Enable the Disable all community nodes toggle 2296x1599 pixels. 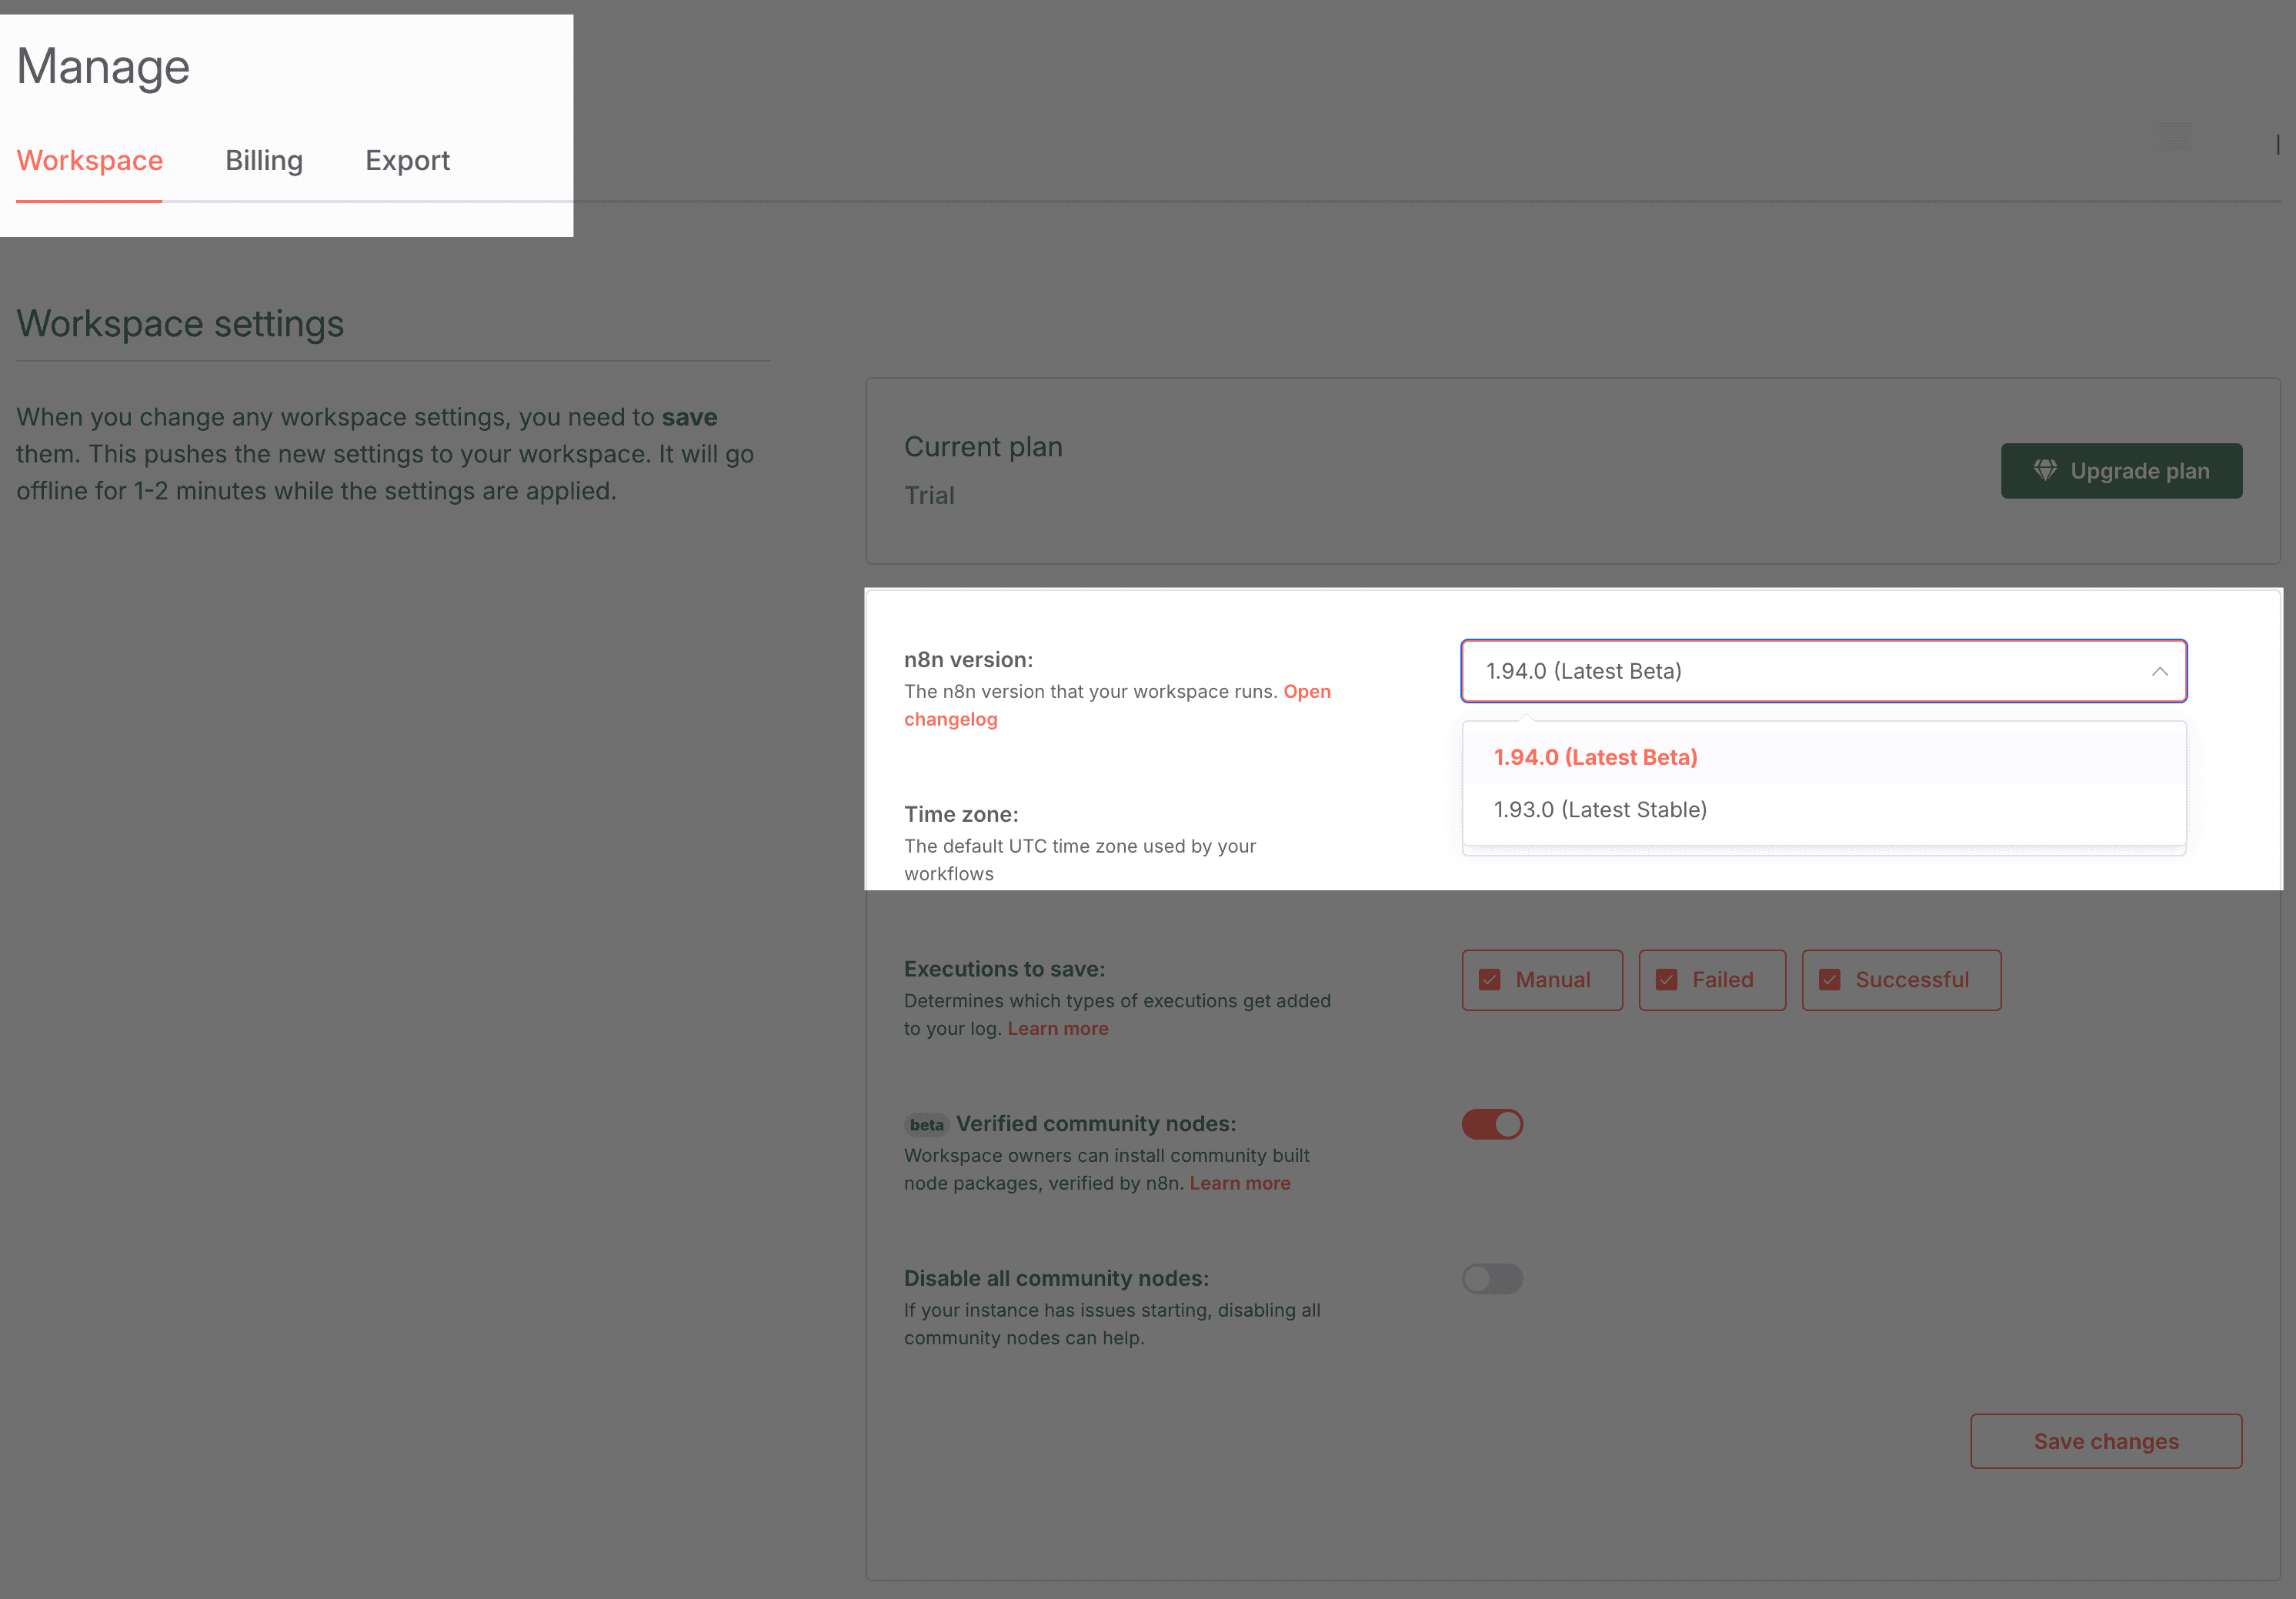(x=1492, y=1278)
